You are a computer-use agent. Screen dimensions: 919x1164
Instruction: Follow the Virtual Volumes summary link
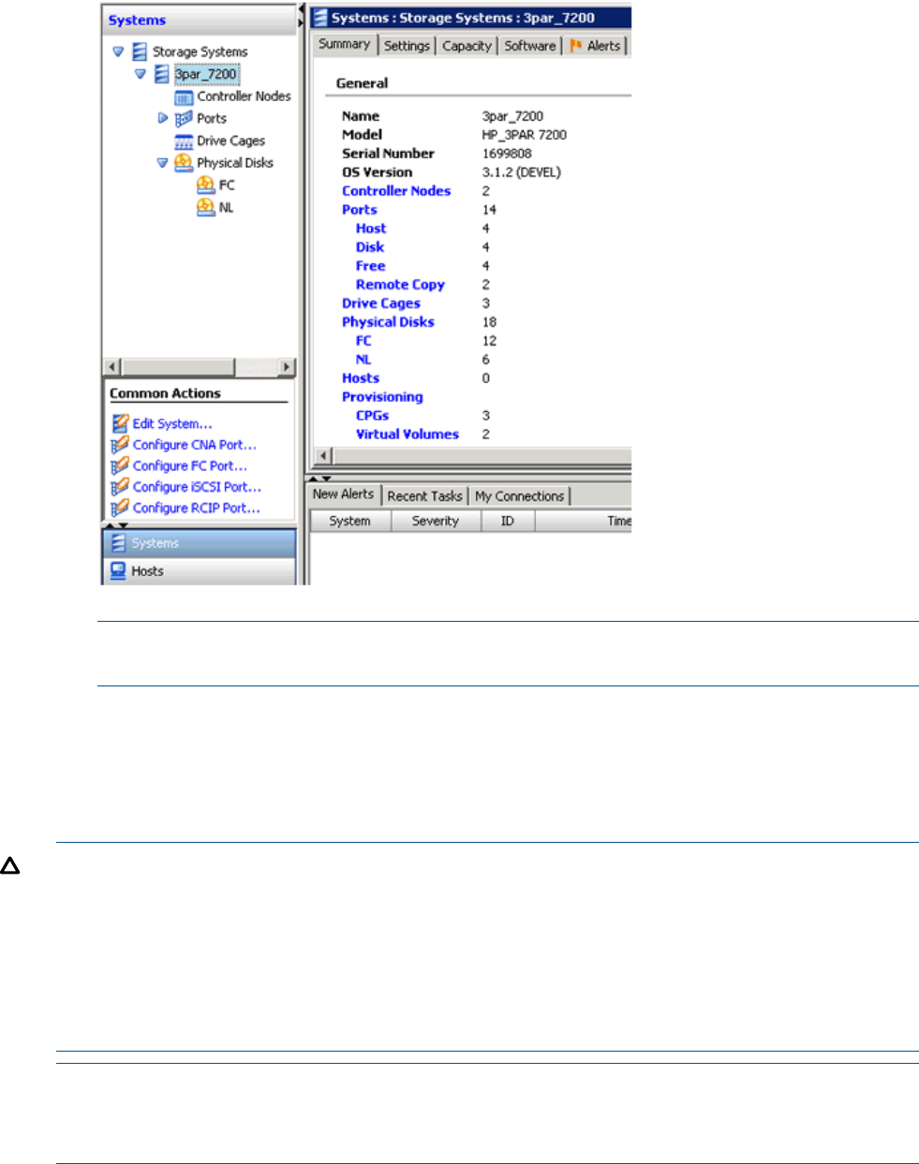click(408, 435)
